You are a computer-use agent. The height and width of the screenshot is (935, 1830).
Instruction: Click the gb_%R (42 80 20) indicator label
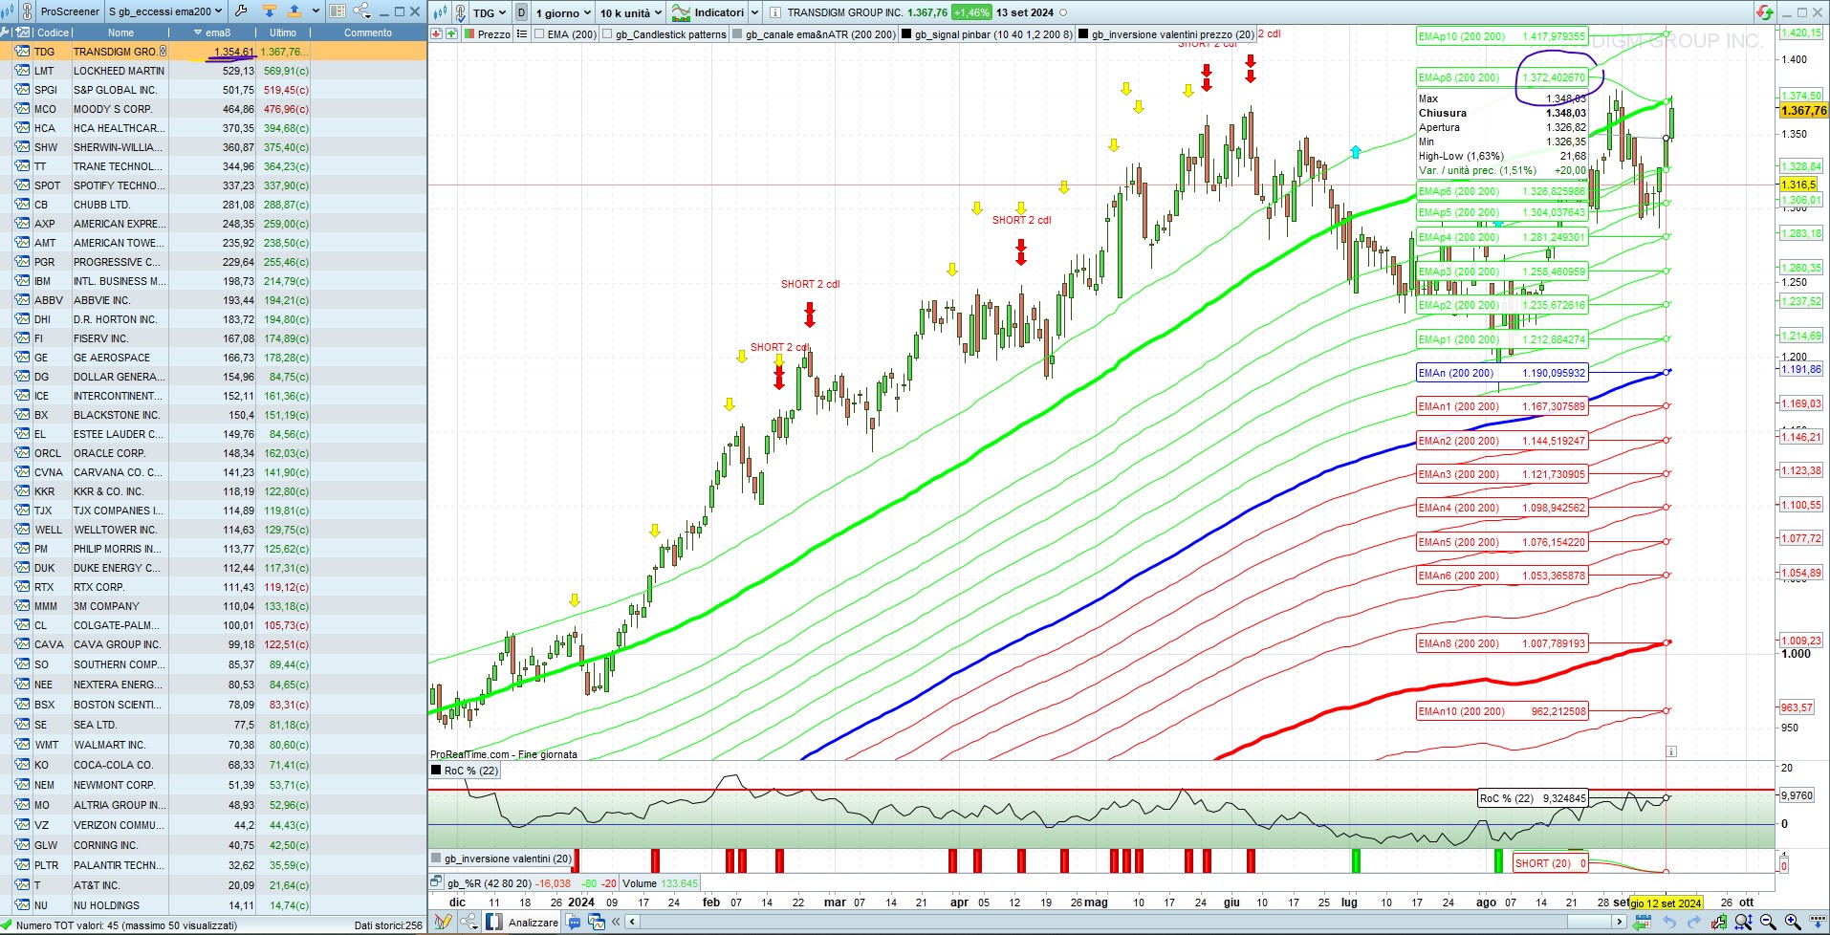pyautogui.click(x=489, y=883)
